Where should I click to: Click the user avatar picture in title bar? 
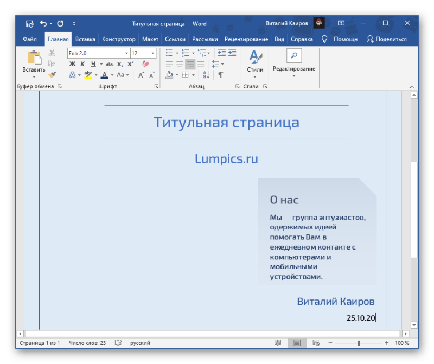(319, 23)
